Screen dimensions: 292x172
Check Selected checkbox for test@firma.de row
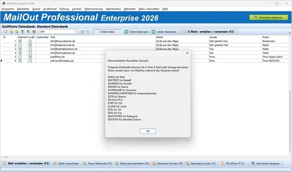pyautogui.click(x=20, y=57)
